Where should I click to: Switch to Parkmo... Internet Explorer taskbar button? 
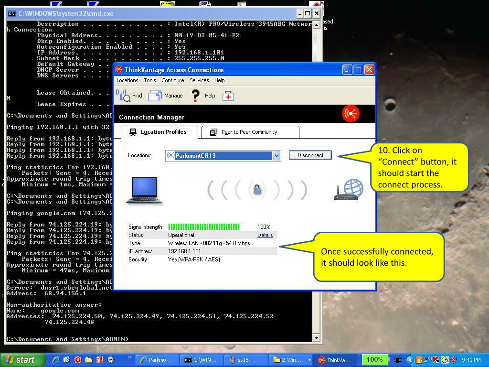click(158, 360)
